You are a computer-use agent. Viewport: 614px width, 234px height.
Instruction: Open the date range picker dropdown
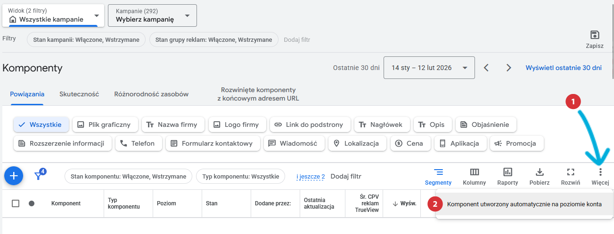[x=429, y=68]
